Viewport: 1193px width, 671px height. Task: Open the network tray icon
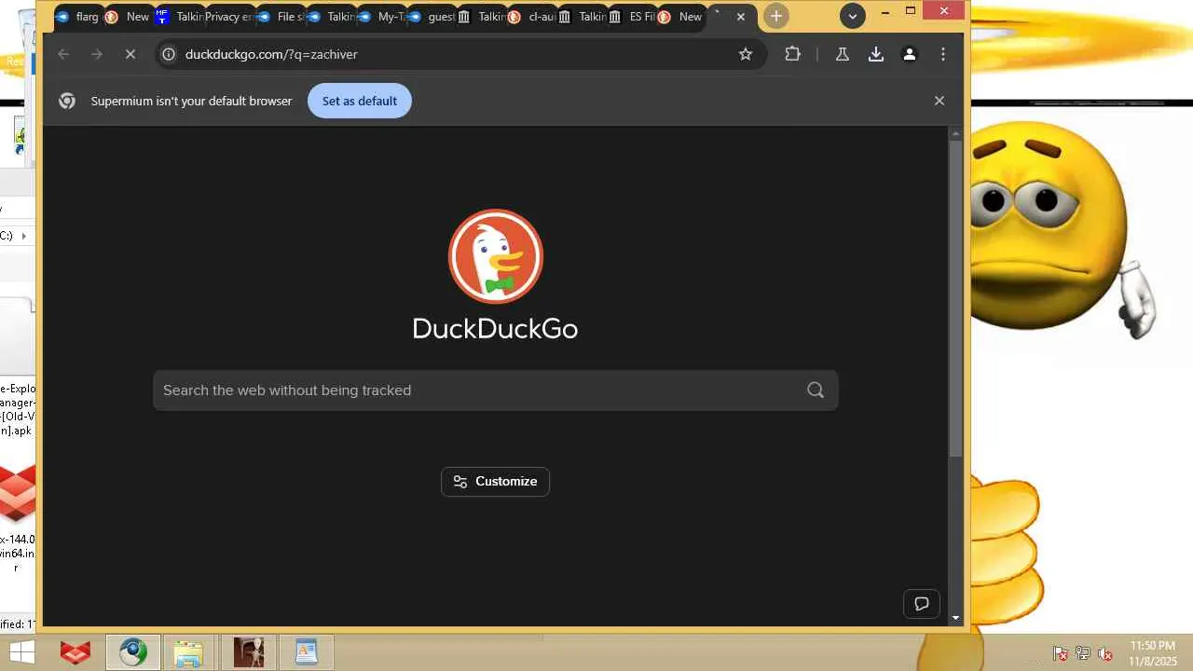(x=1082, y=653)
